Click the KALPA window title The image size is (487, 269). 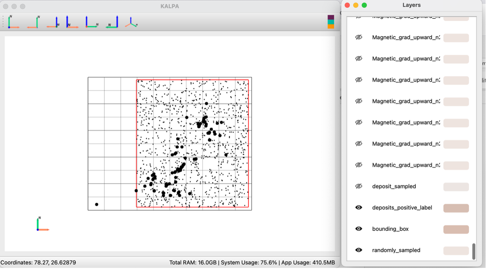(x=170, y=6)
